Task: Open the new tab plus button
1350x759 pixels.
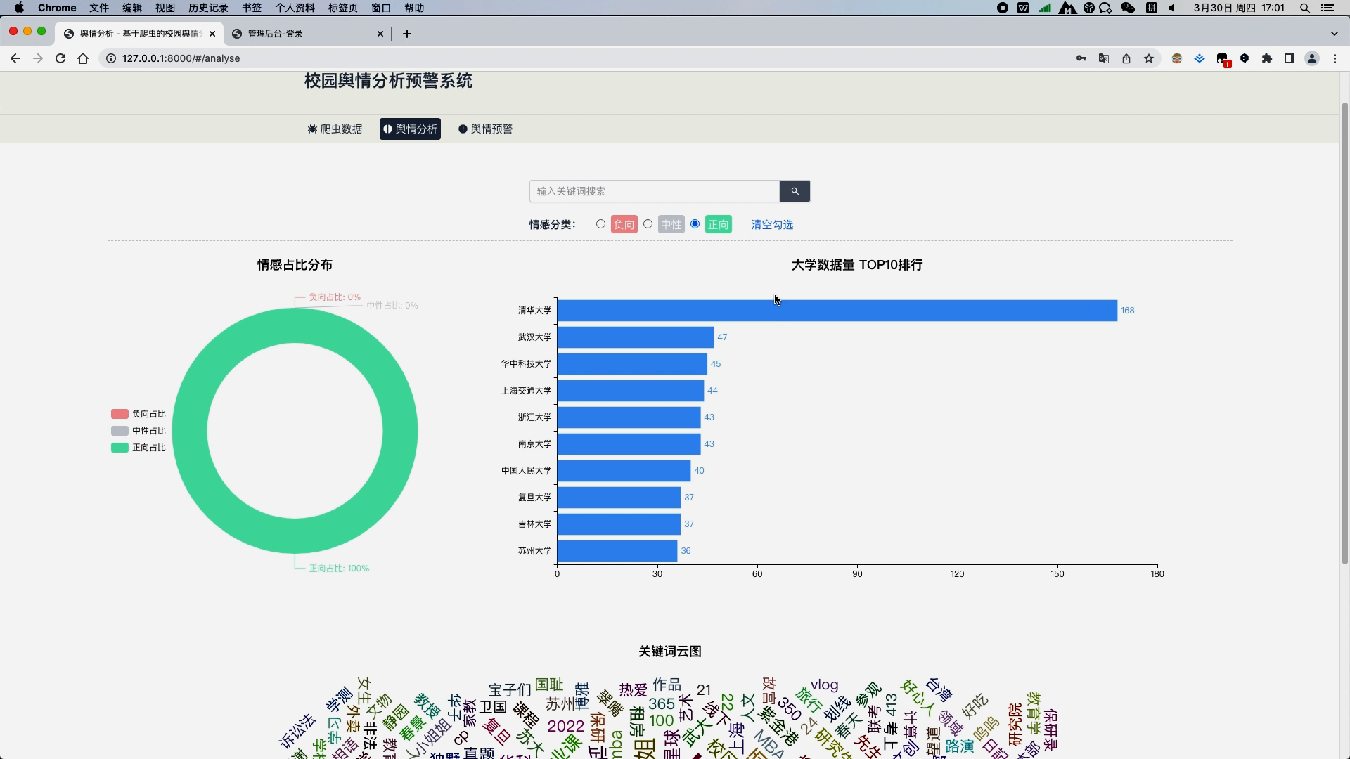Action: [x=407, y=34]
